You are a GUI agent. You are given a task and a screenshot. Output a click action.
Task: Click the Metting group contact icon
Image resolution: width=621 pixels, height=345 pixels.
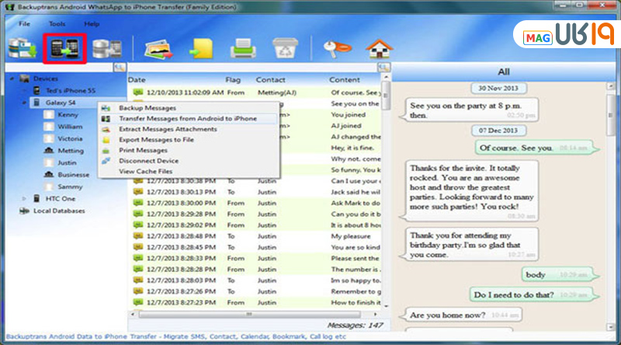(49, 151)
